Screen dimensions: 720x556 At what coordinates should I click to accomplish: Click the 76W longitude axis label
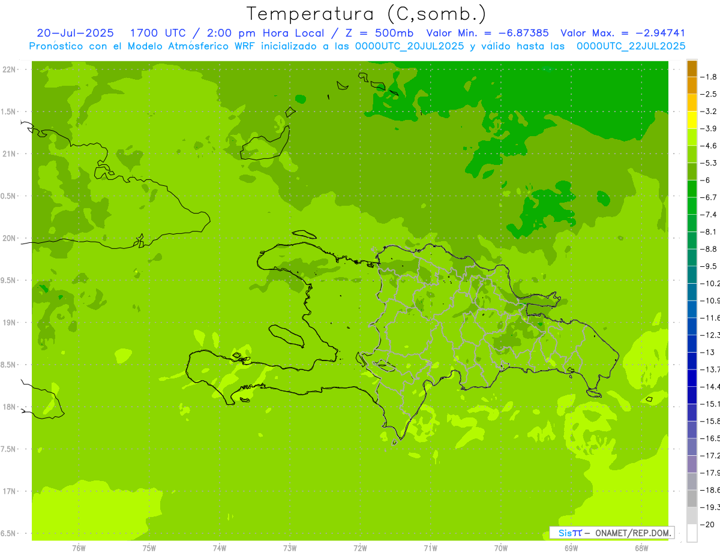tap(79, 548)
